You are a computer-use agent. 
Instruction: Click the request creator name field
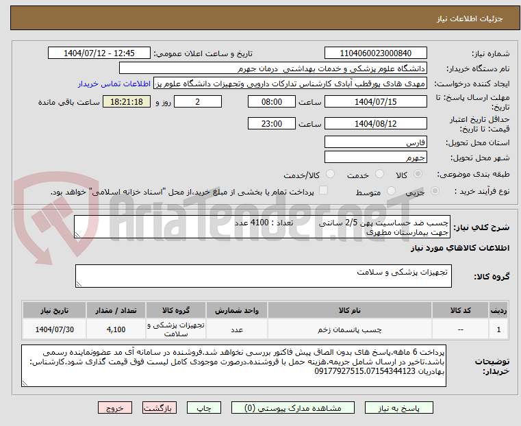coord(290,84)
